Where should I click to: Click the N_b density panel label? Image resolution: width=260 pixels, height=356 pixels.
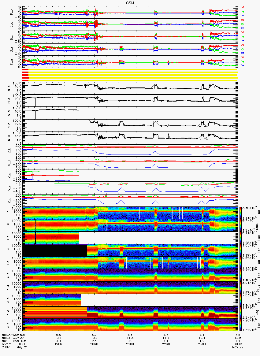9,88
